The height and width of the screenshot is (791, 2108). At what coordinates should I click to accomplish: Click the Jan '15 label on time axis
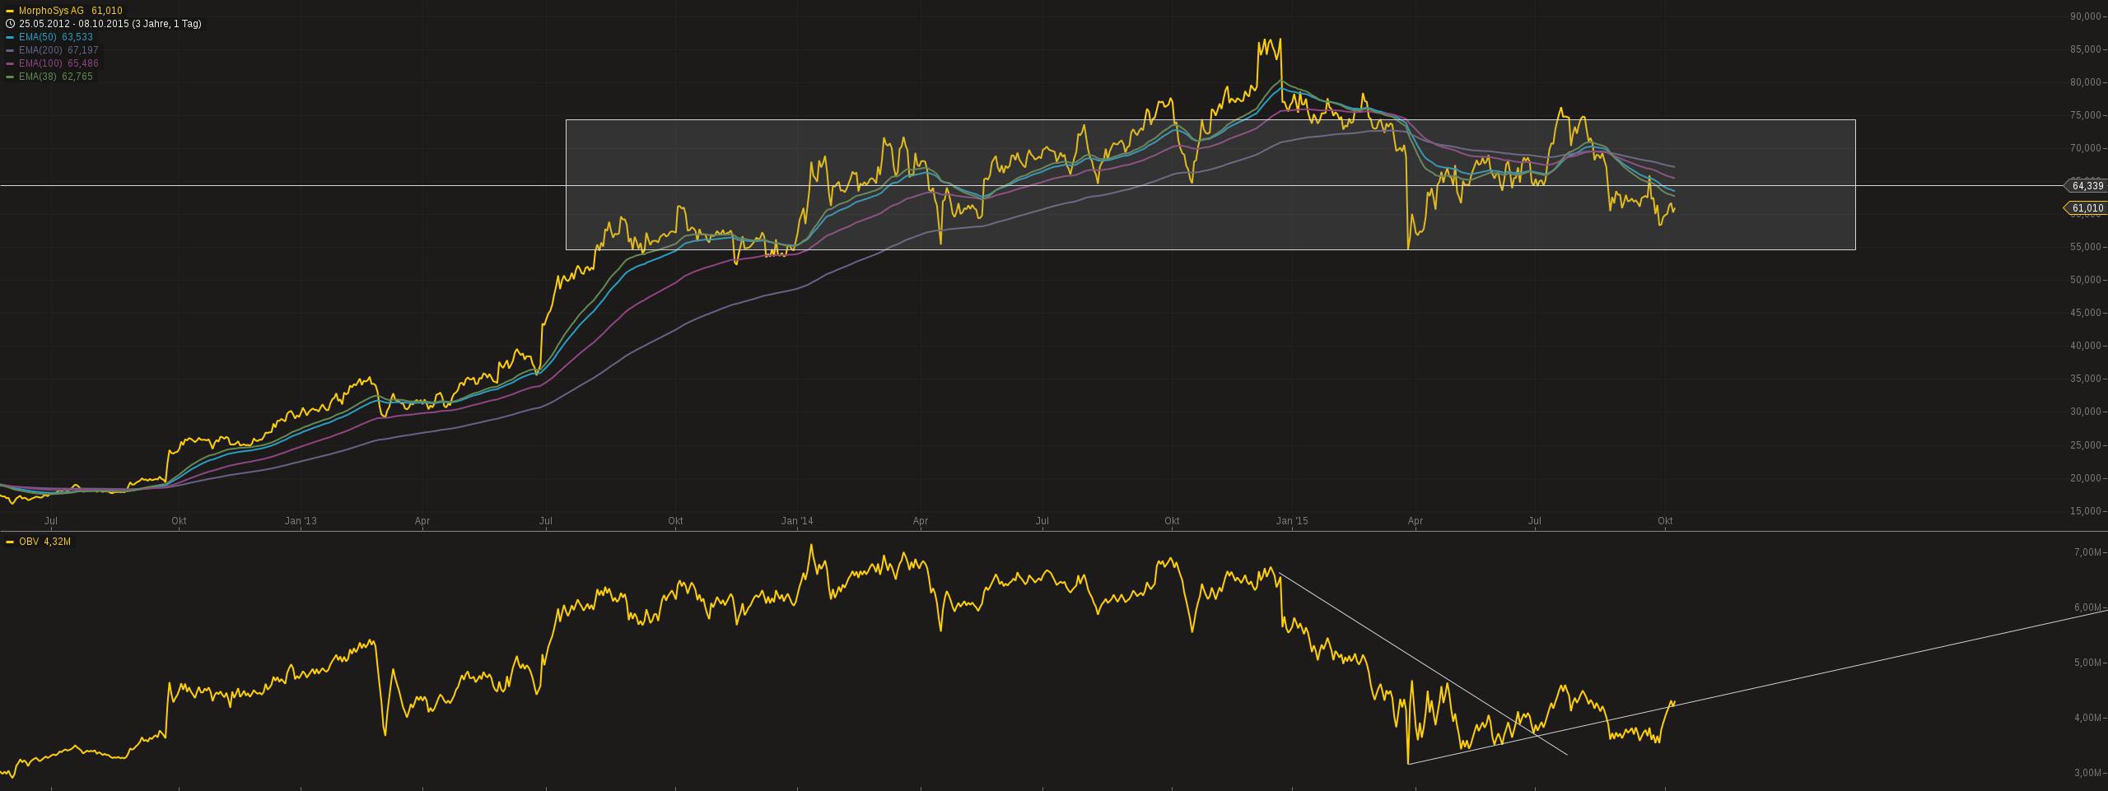point(1291,521)
